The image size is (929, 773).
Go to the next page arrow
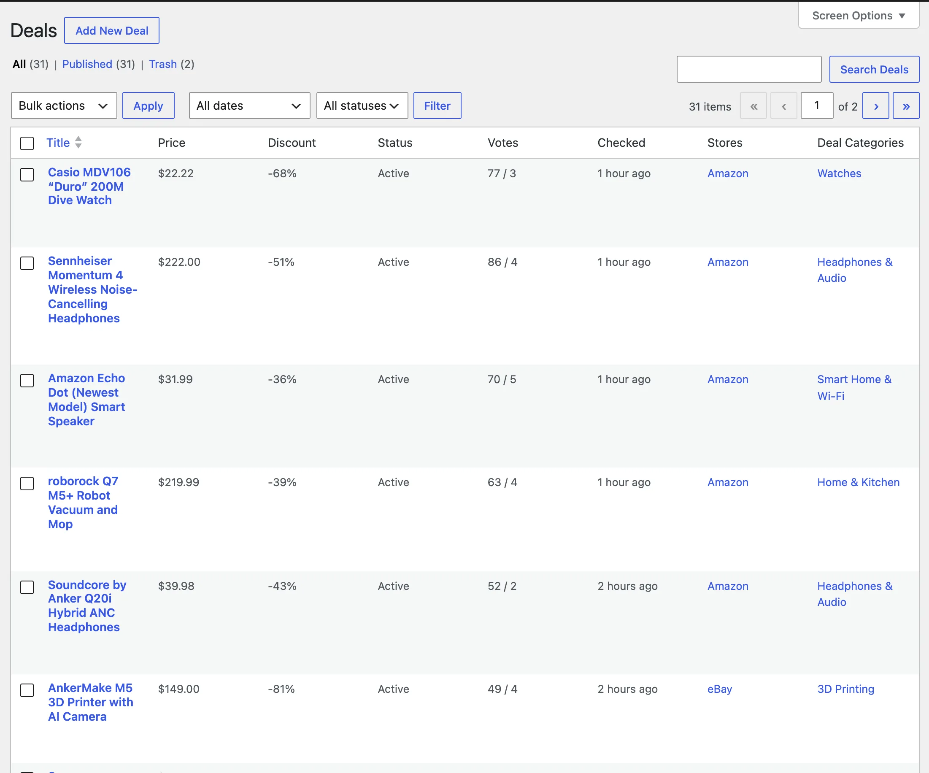click(875, 106)
